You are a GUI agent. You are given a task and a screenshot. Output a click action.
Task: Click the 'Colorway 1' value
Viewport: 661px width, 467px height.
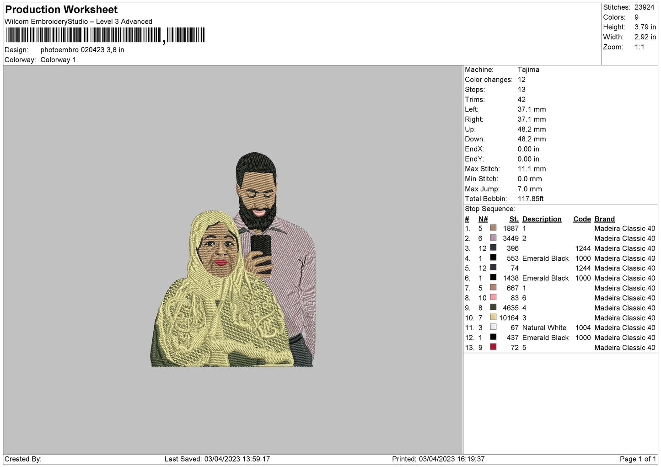tap(58, 60)
